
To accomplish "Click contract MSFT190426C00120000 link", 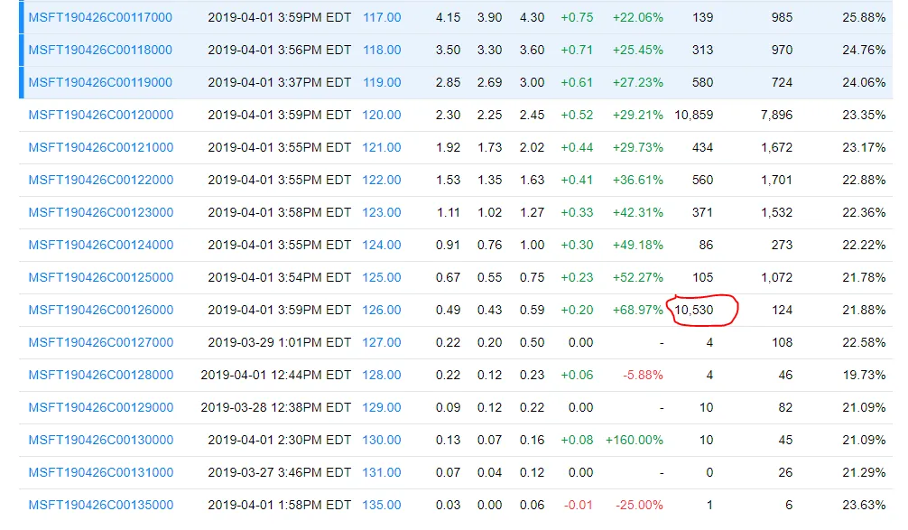I will coord(100,115).
